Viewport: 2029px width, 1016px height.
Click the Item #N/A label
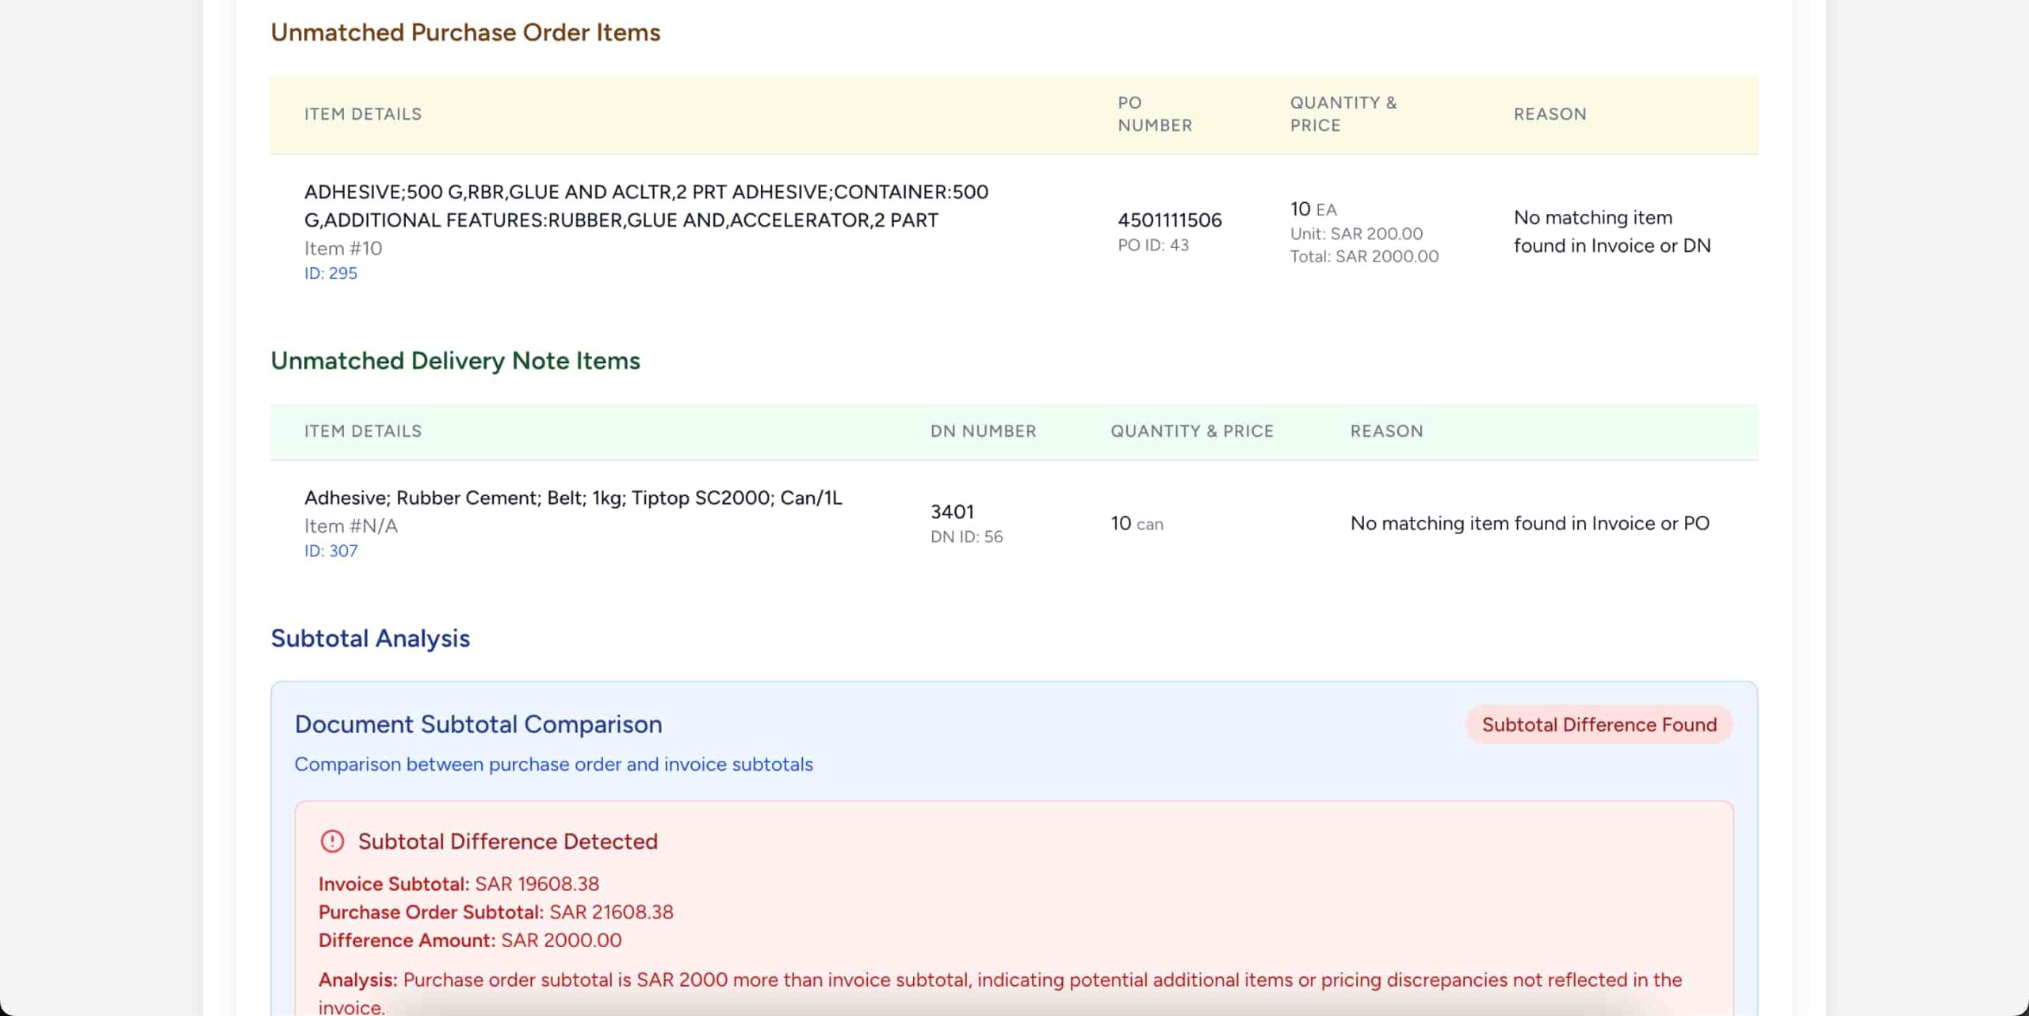(351, 525)
